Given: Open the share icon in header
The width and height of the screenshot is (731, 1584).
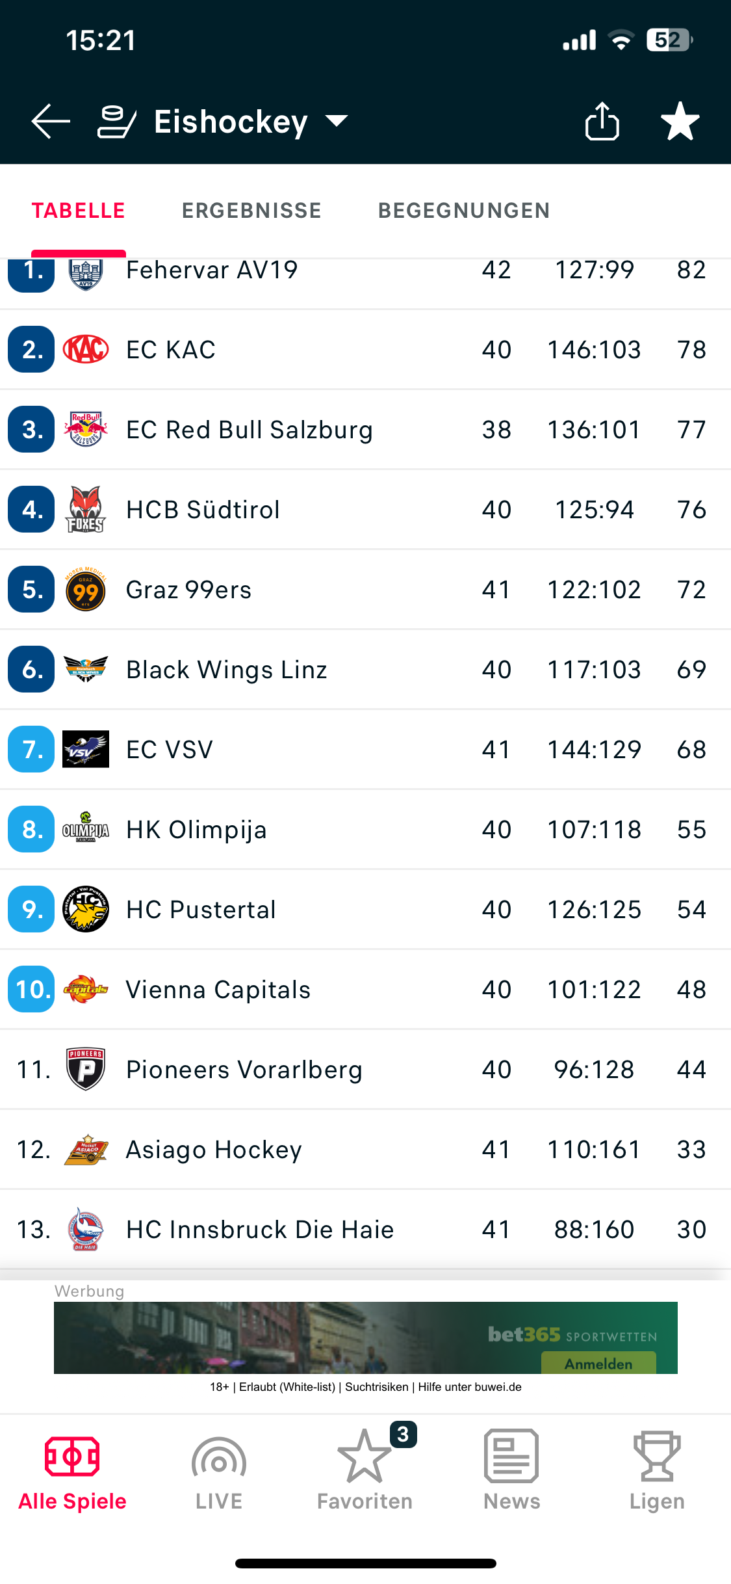Looking at the screenshot, I should coord(602,121).
